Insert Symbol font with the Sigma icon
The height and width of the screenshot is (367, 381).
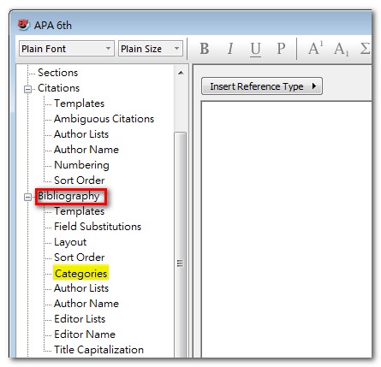[365, 49]
